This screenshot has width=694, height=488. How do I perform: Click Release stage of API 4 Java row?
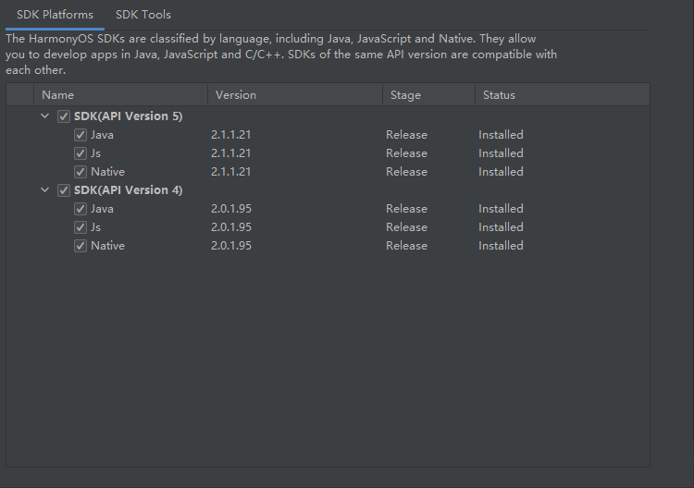click(406, 209)
